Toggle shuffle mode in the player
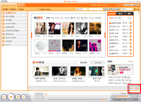The width and height of the screenshot is (141, 102). pos(135,96)
